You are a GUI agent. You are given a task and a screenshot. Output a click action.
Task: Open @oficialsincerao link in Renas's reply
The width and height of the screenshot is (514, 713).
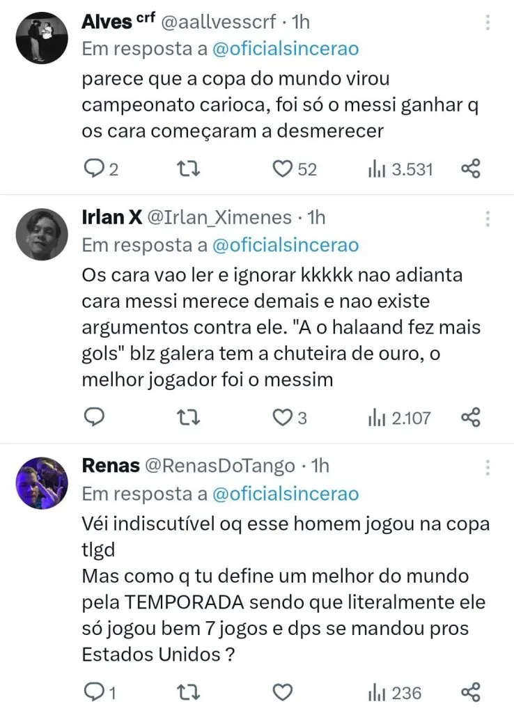[x=286, y=494]
